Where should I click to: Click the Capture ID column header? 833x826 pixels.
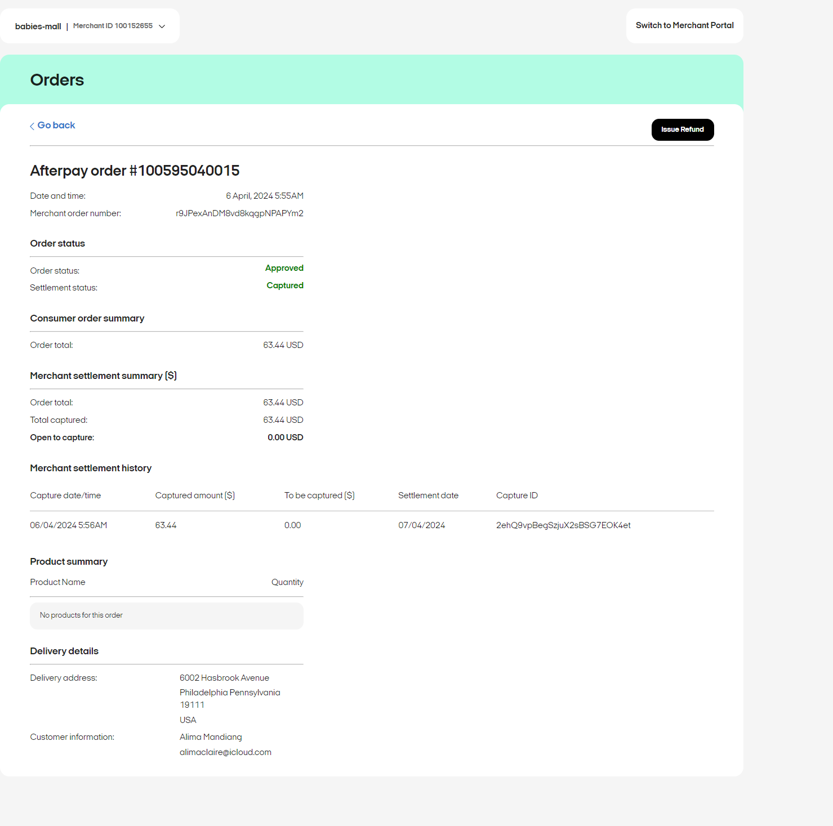(517, 495)
